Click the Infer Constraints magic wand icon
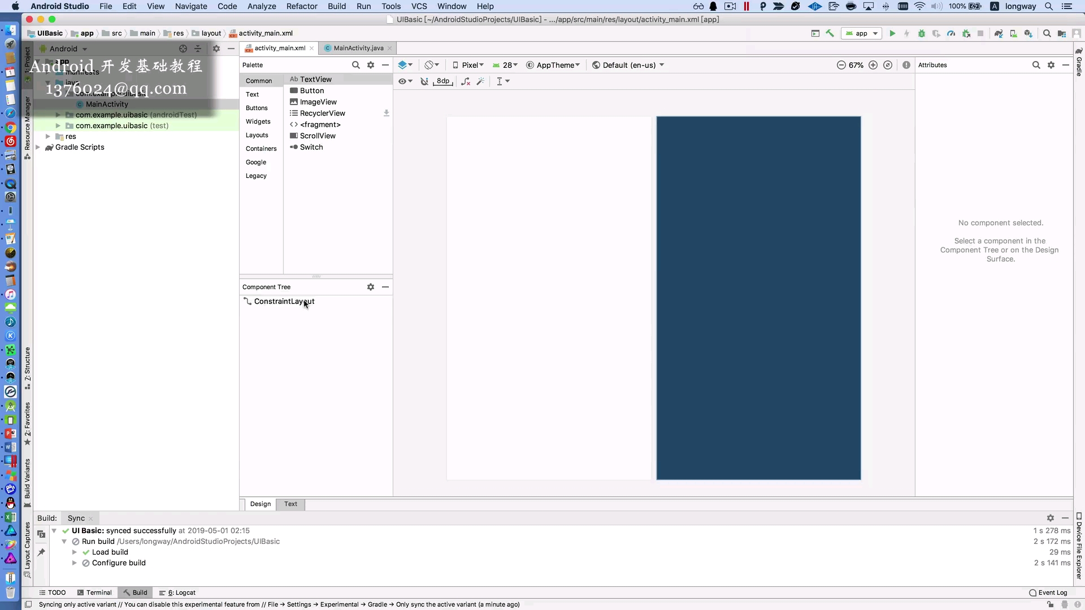Image resolution: width=1085 pixels, height=610 pixels. [481, 81]
